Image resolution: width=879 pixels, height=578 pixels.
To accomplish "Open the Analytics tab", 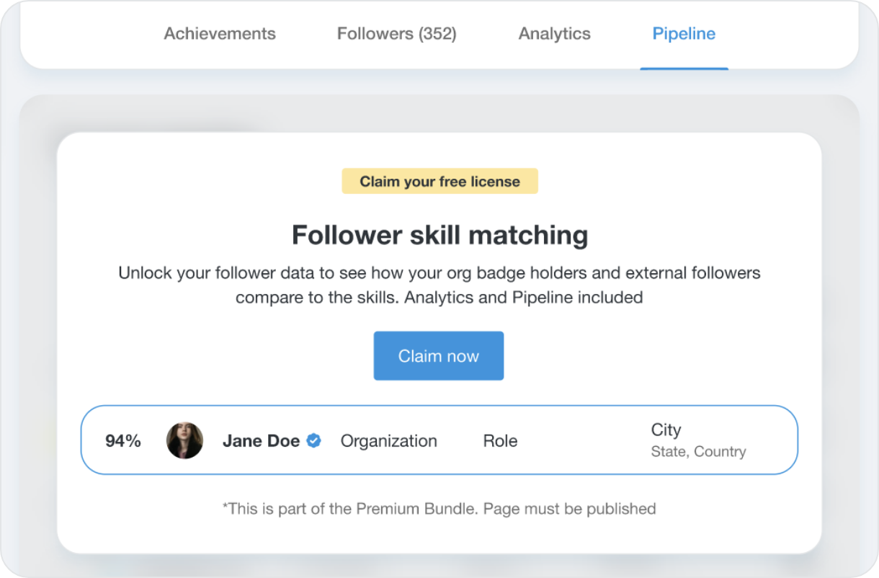I will pos(555,34).
